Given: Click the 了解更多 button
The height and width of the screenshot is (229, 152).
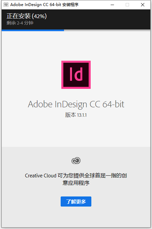Looking at the screenshot, I should click(76, 202).
